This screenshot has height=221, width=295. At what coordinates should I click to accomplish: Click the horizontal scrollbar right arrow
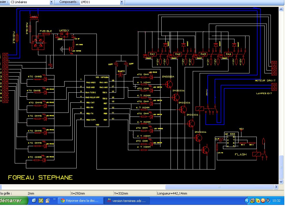pos(276,187)
